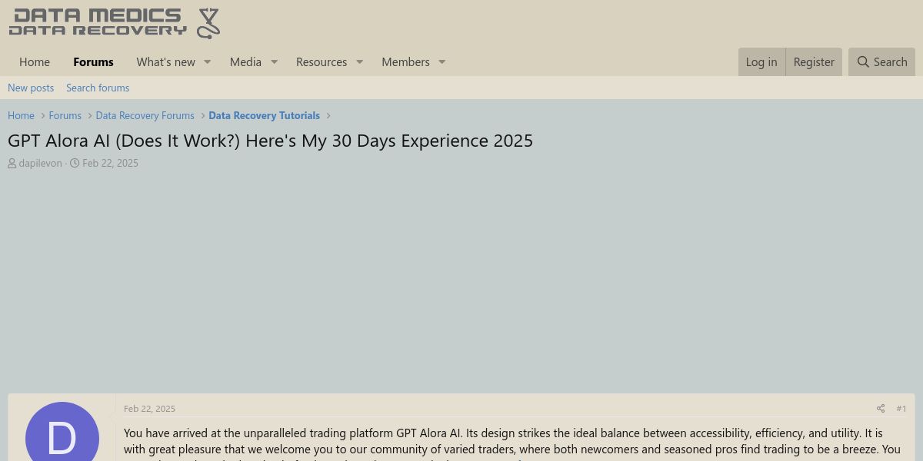Click the purple D user avatar

(x=62, y=431)
